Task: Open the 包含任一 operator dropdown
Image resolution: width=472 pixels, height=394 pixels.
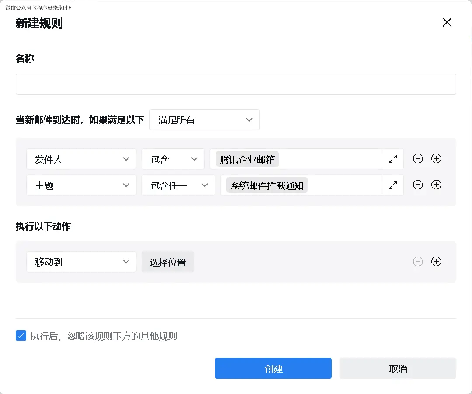Action: [x=178, y=185]
